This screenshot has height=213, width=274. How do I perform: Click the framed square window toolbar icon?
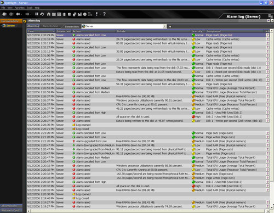point(59,14)
